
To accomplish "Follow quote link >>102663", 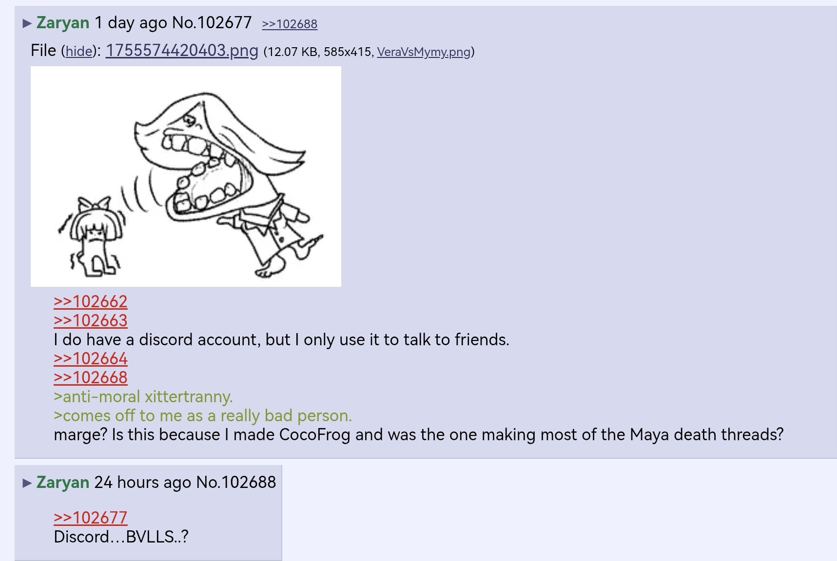I will [91, 320].
